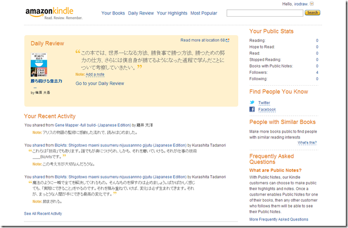Image resolution: width=348 pixels, height=228 pixels.
Task: Click the Amazon Kindle logo
Action: click(53, 13)
